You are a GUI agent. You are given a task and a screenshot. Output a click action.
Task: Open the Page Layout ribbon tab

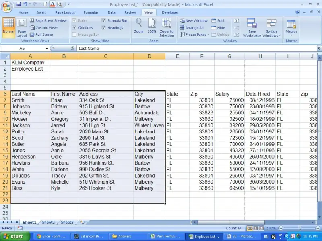(65, 12)
